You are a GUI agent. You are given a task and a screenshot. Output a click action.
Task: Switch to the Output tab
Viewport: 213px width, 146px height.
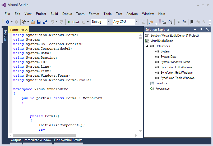click(16, 140)
